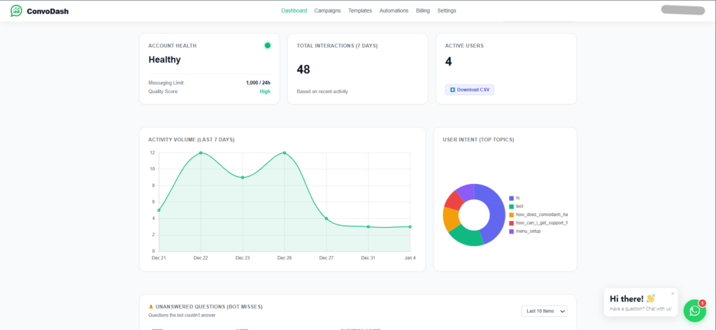Open the Billing navigation link
Image resolution: width=716 pixels, height=330 pixels.
point(423,11)
